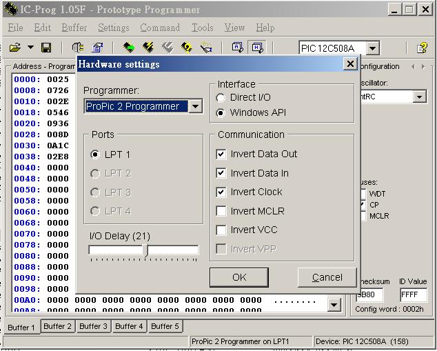Open the Tools menu
Image resolution: width=437 pixels, height=351 pixels.
coord(203,28)
